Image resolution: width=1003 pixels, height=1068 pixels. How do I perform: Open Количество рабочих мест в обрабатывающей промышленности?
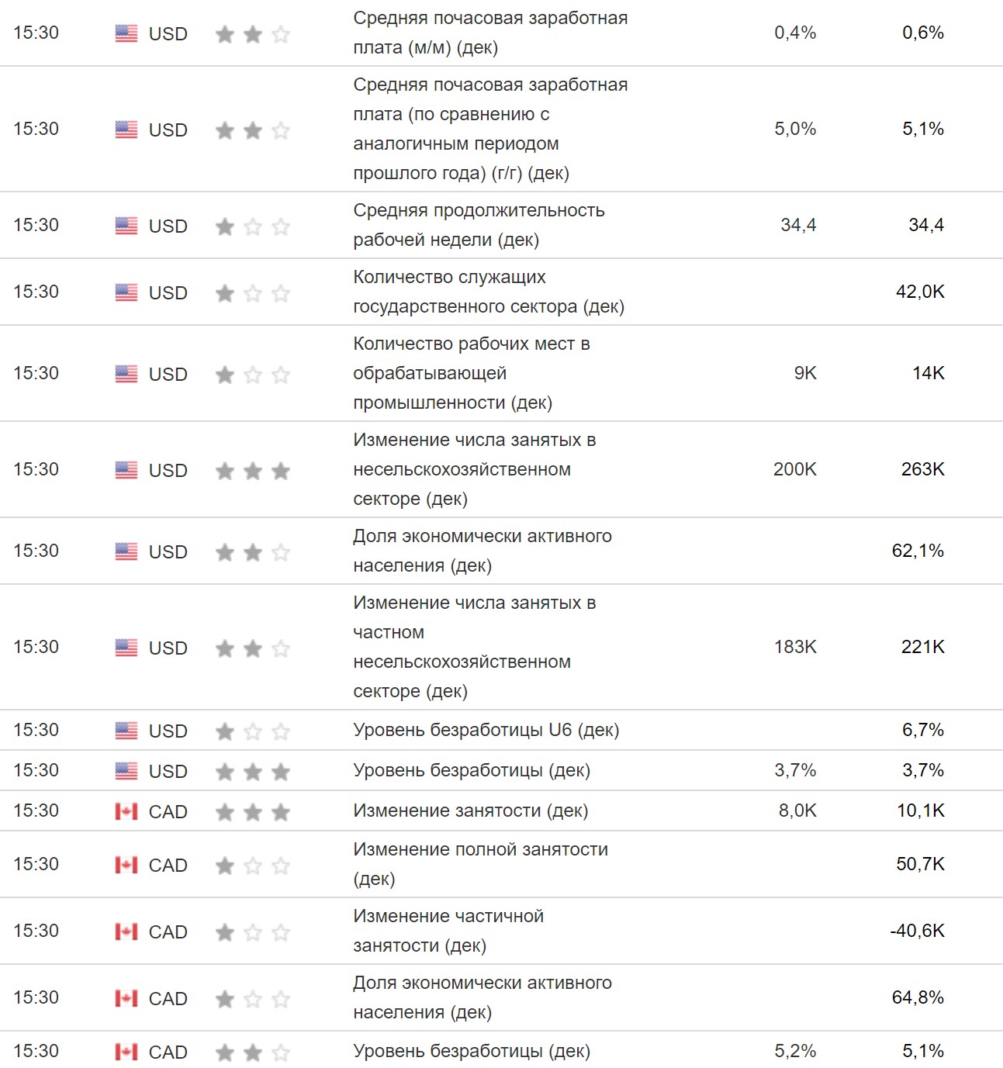(471, 373)
